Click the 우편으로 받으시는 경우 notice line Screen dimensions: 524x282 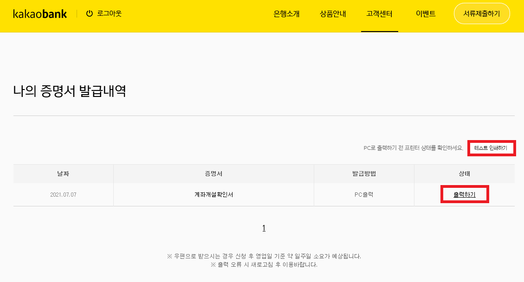tap(264, 256)
